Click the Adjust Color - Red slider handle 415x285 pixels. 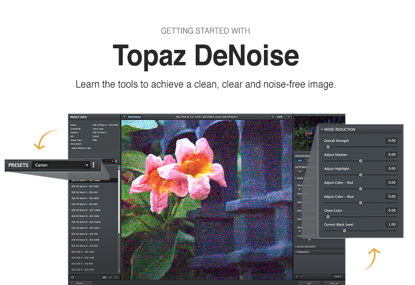click(x=360, y=189)
